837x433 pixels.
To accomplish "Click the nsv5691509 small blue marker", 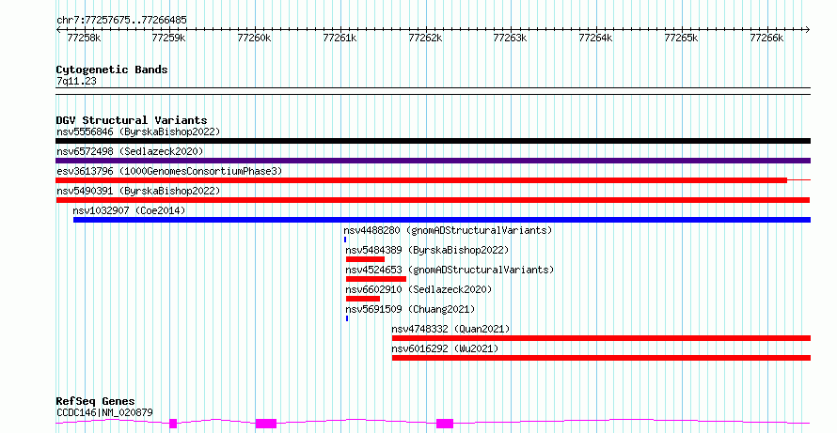I will (x=347, y=318).
